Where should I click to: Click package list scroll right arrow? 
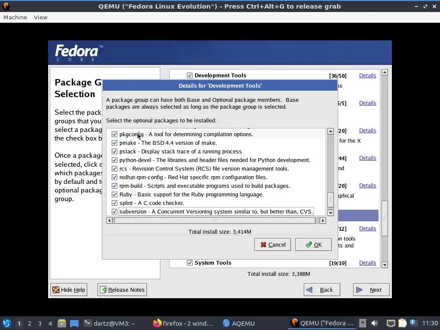323,220
